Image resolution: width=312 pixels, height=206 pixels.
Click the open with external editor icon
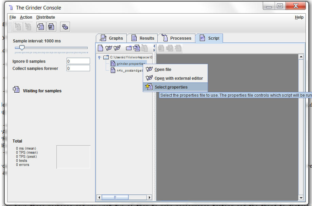coord(117,48)
